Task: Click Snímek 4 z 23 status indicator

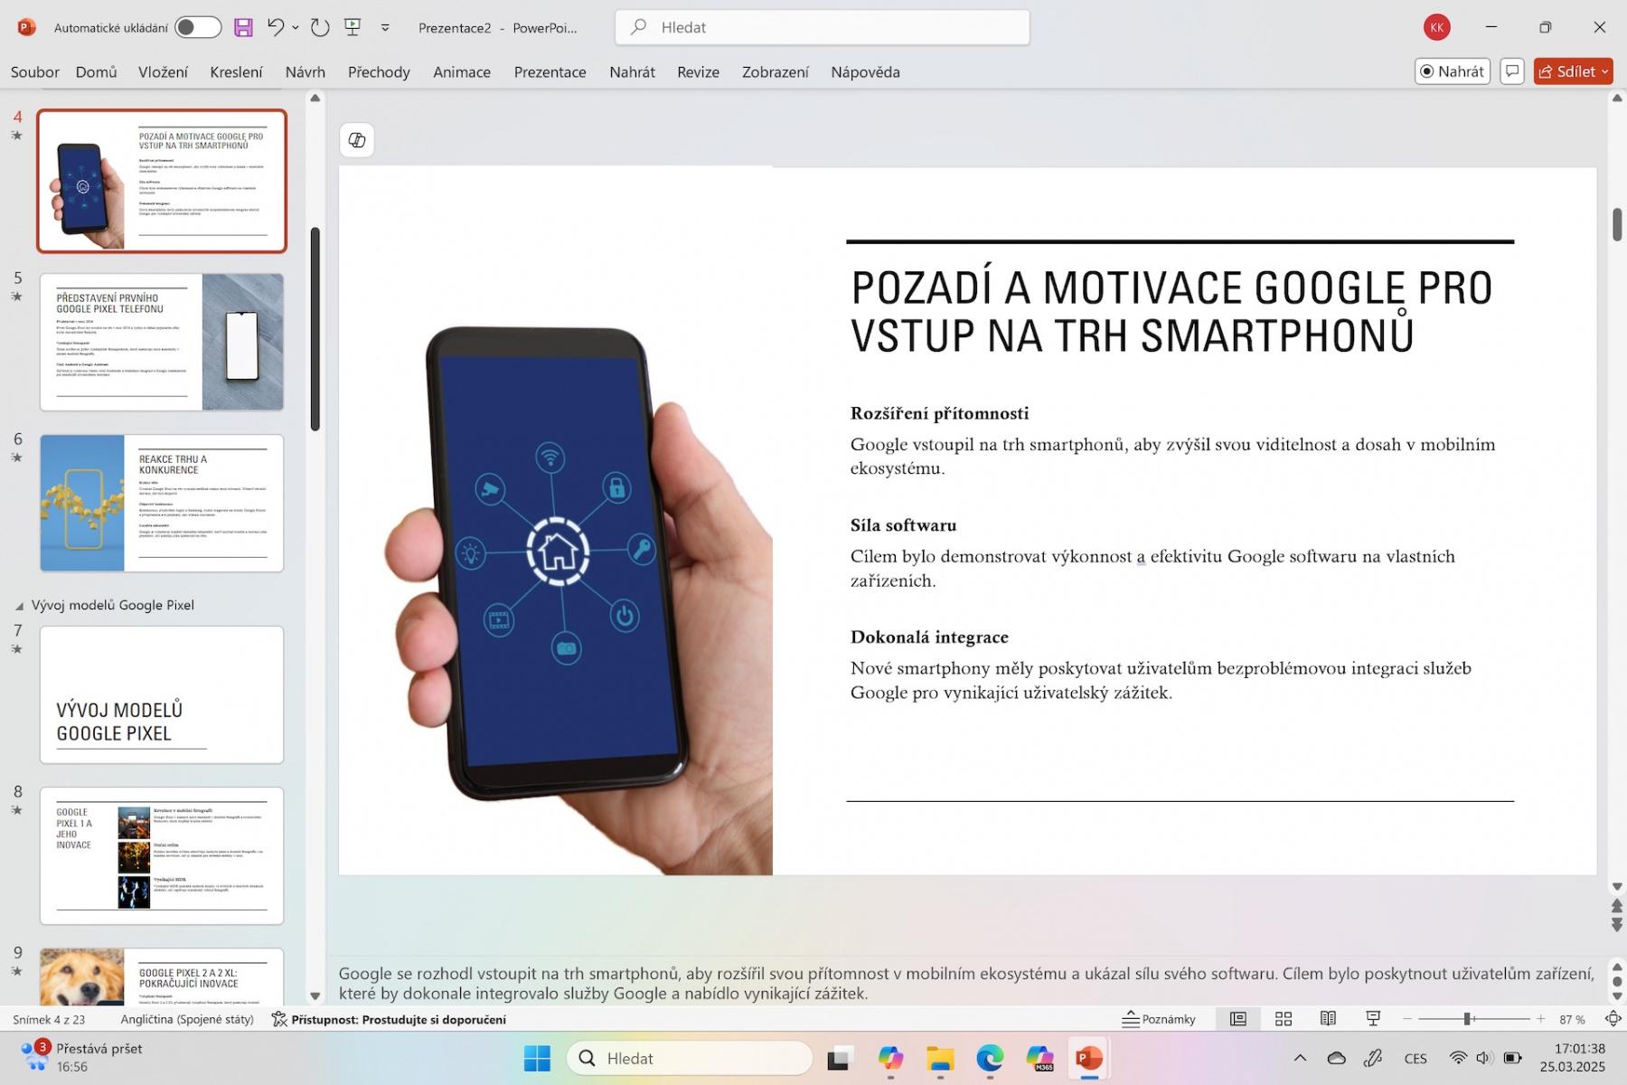Action: [x=49, y=1019]
